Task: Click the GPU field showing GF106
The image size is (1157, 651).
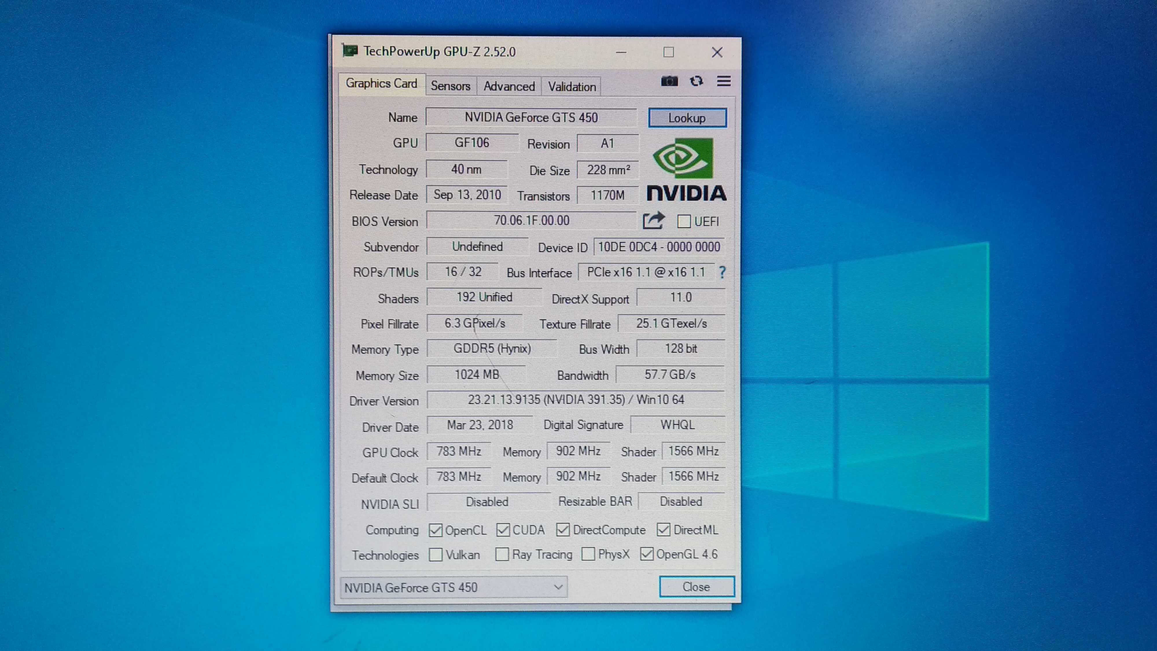Action: pyautogui.click(x=472, y=143)
